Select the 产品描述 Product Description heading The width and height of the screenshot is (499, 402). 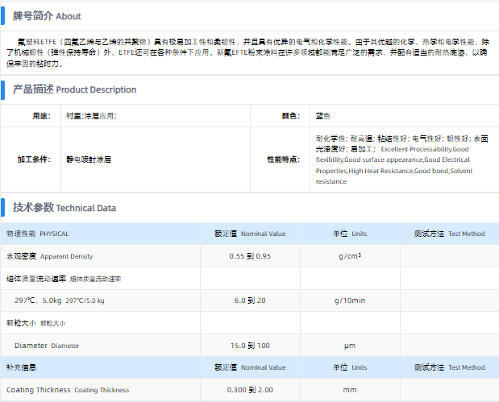point(74,89)
